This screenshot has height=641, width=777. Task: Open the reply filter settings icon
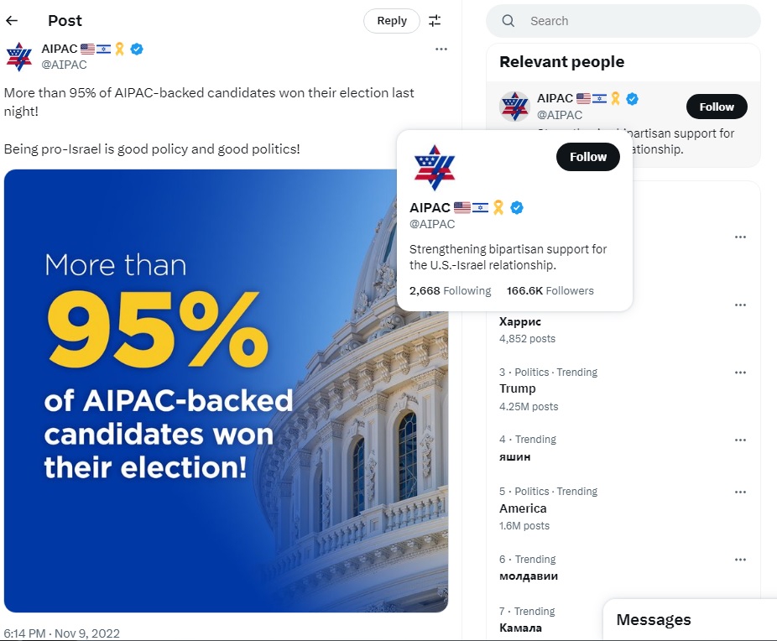[435, 21]
